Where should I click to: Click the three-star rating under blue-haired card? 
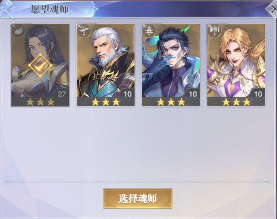click(x=171, y=102)
